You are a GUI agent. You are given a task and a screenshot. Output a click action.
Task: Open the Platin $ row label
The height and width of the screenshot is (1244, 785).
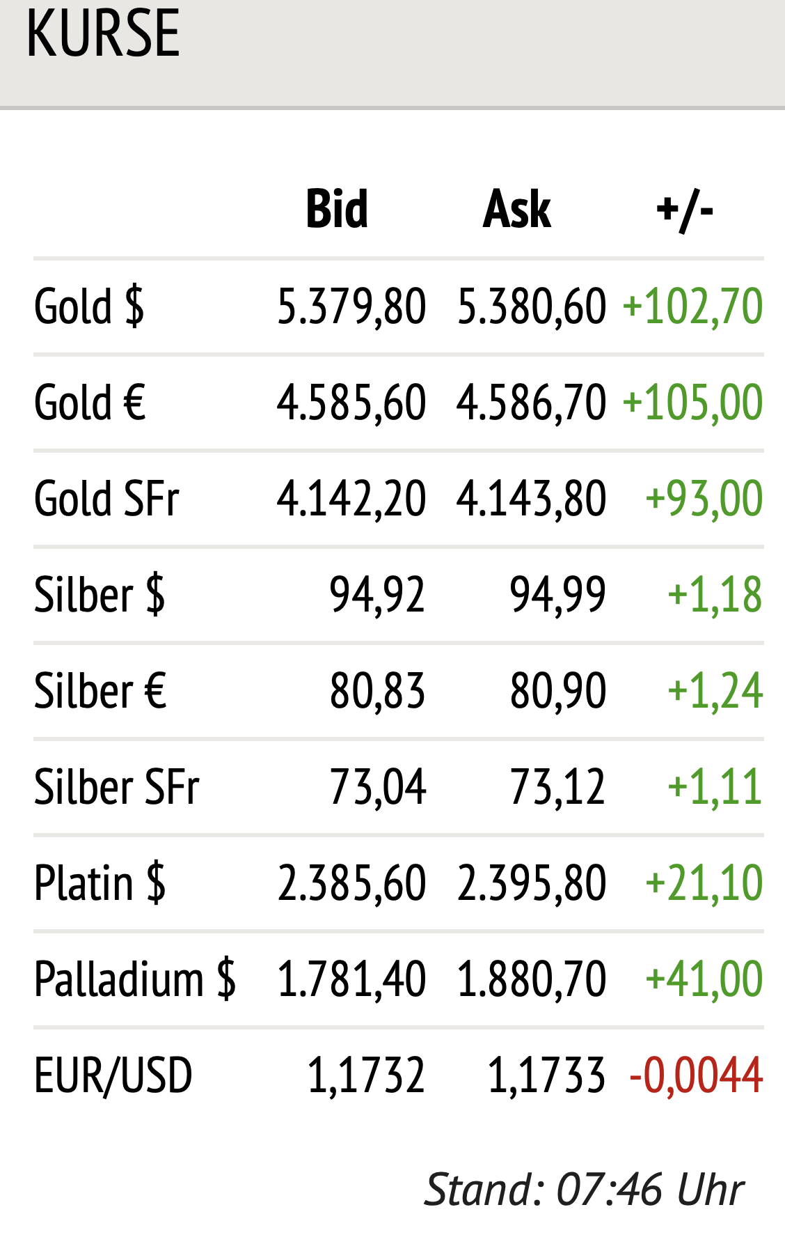click(100, 883)
